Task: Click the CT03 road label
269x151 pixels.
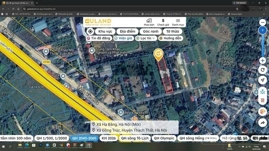Action: tap(46, 62)
